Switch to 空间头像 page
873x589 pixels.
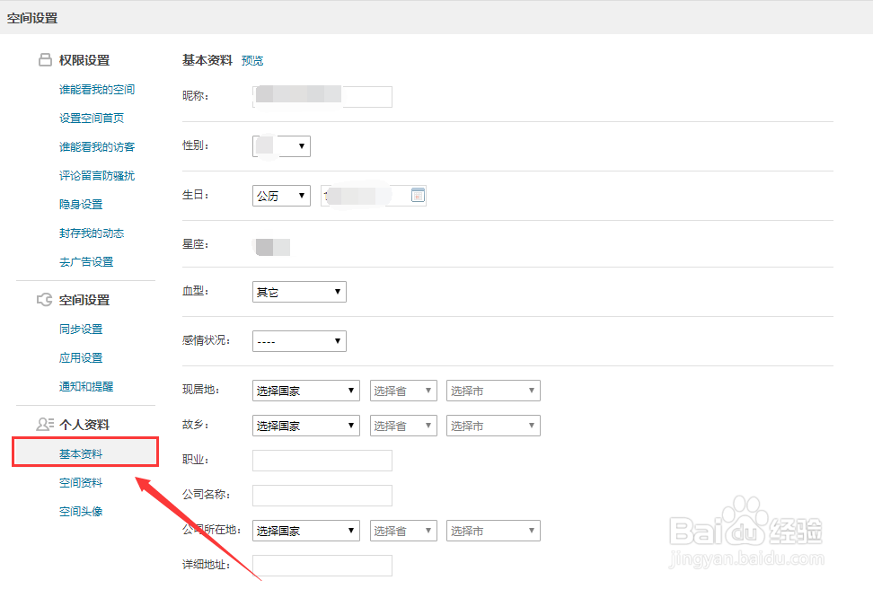(81, 511)
